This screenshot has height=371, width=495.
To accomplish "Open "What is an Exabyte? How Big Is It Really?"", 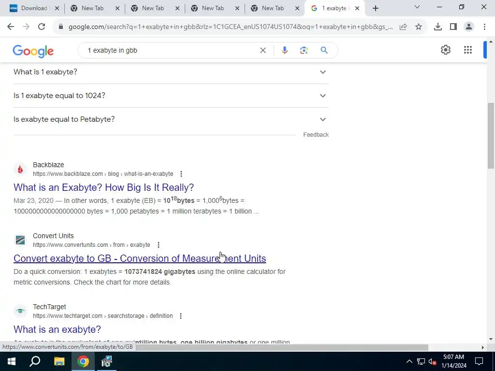I will (x=103, y=187).
